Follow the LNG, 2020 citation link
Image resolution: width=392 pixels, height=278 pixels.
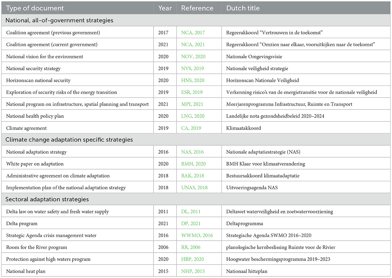tap(193, 116)
